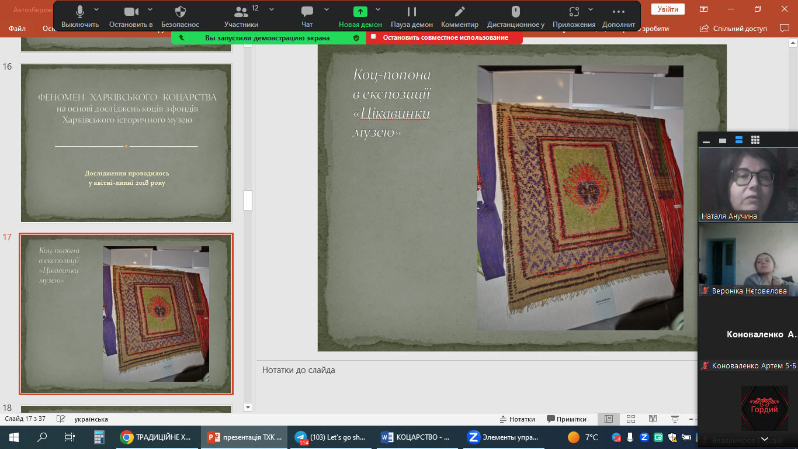Open Windows Start menu
Screen dimensions: 798x449
(14, 437)
